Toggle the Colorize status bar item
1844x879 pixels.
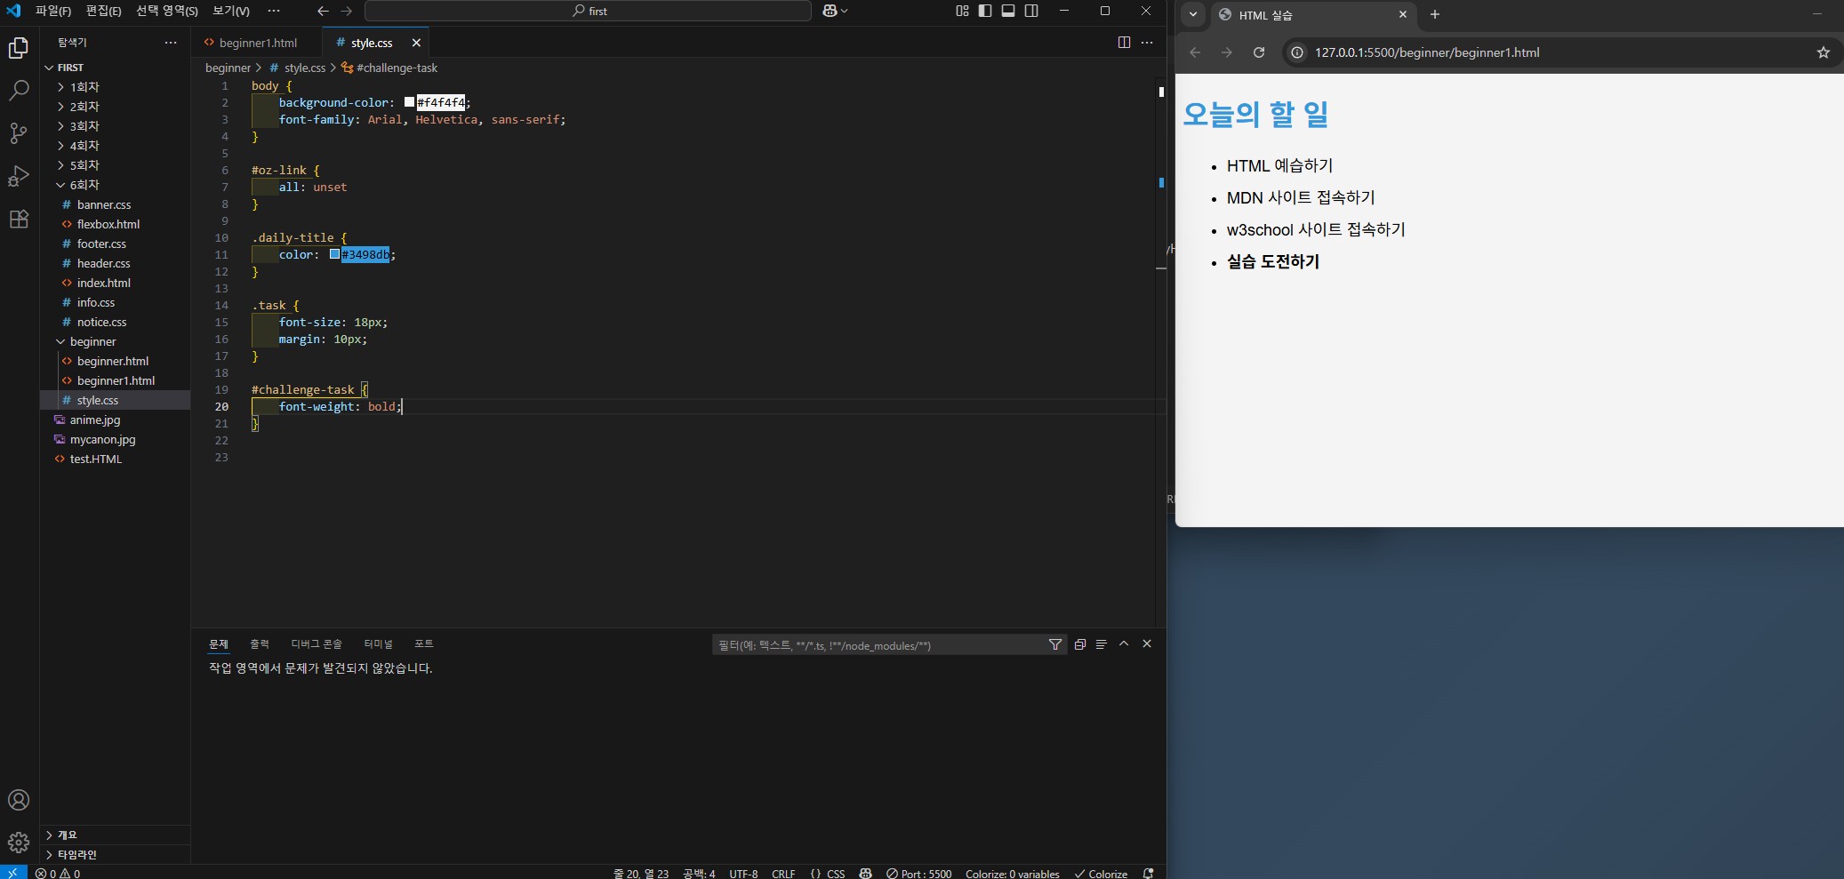tap(1101, 873)
